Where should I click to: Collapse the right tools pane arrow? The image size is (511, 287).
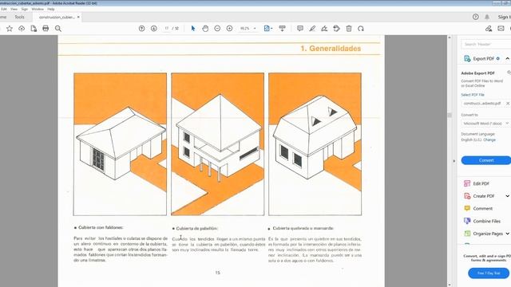[x=454, y=161]
